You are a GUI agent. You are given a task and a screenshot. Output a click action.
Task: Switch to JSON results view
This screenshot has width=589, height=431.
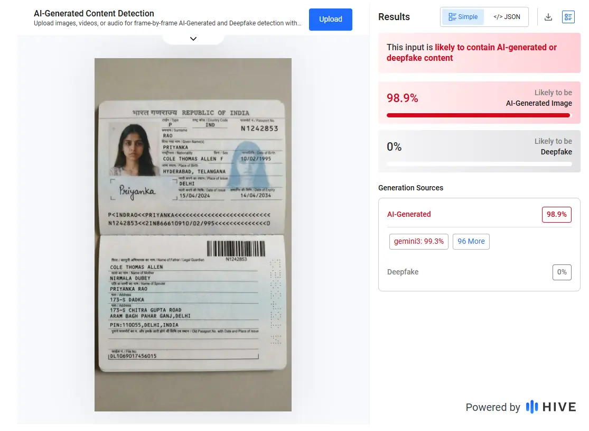coord(507,17)
